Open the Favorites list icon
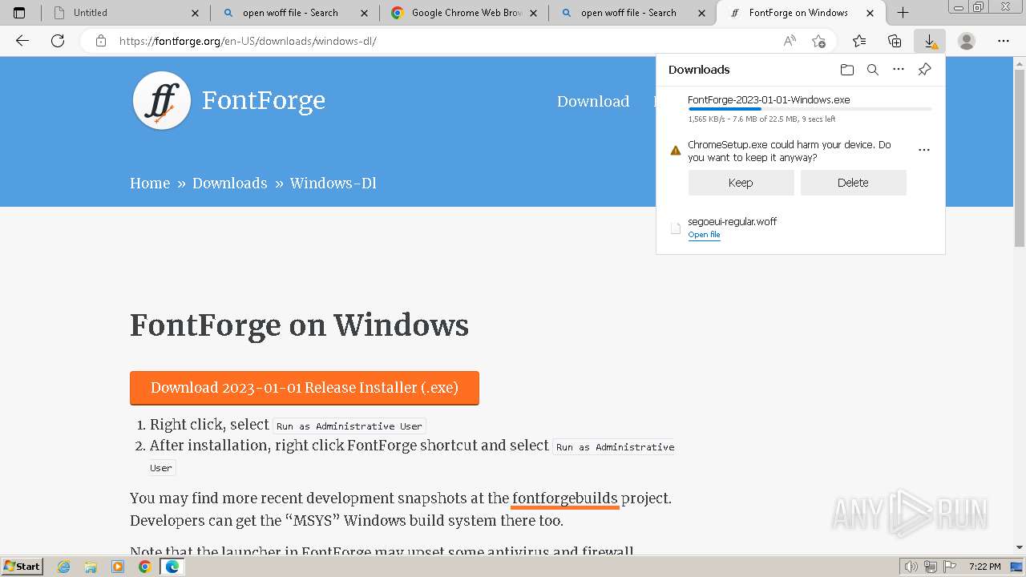 [859, 41]
